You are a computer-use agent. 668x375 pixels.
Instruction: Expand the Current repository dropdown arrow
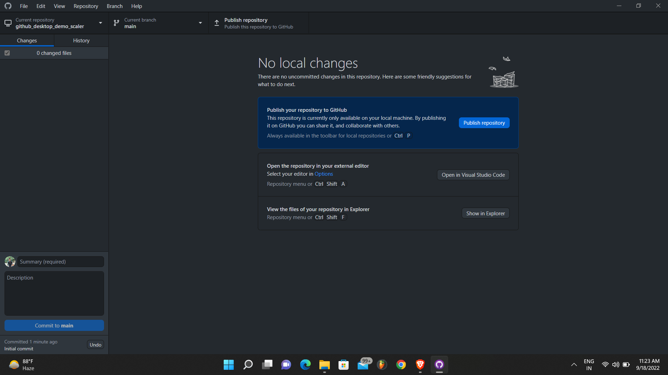[x=101, y=23]
